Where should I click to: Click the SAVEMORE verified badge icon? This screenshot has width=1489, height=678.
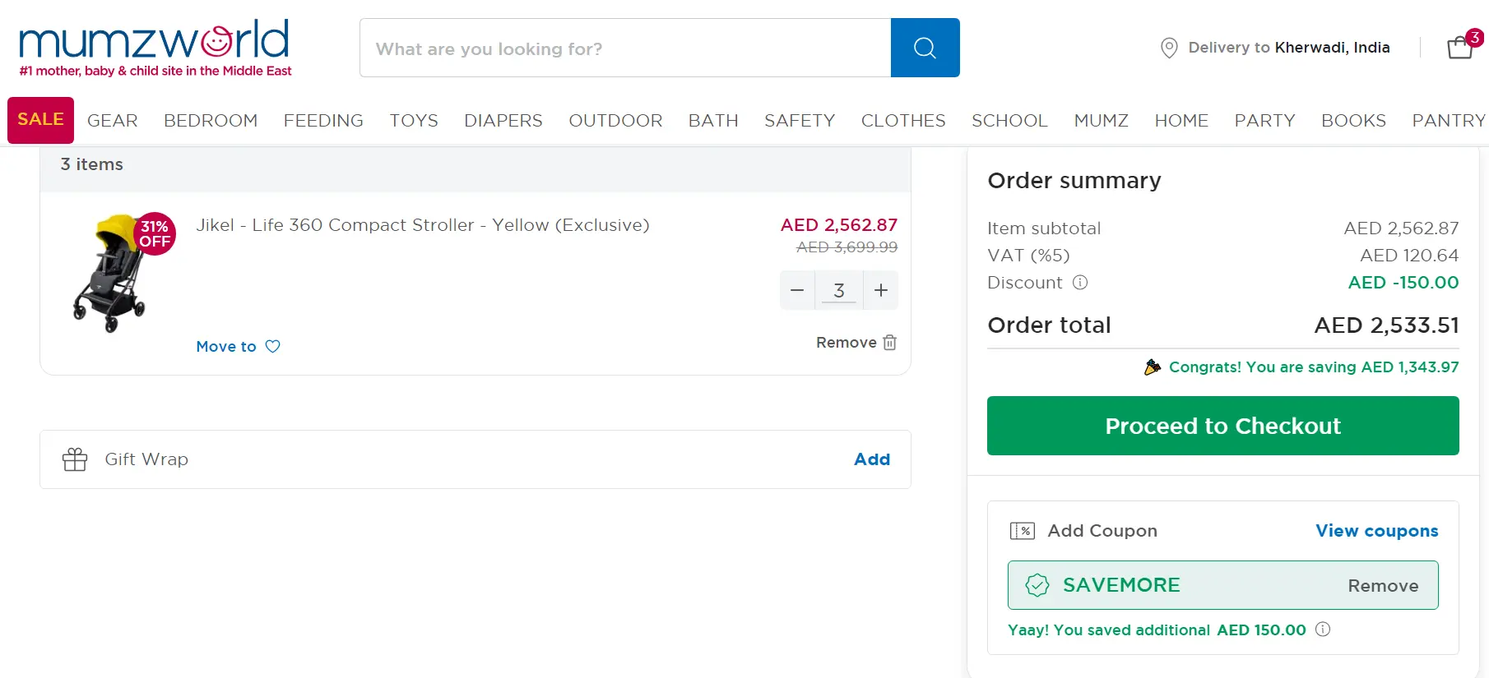click(1037, 585)
